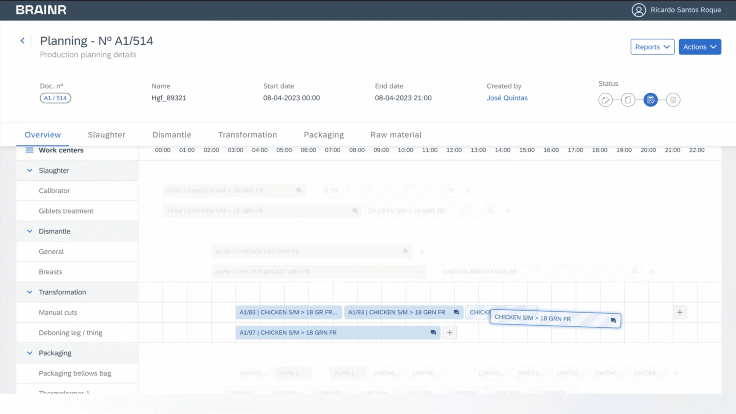Collapse the Dismantle work center group
This screenshot has height=414, width=736.
tap(30, 231)
